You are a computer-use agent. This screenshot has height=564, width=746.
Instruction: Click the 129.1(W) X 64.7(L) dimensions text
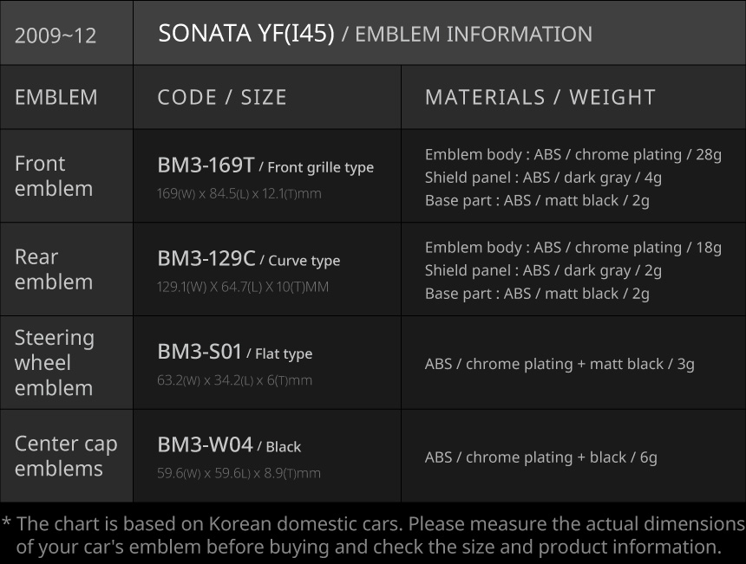[x=242, y=287]
